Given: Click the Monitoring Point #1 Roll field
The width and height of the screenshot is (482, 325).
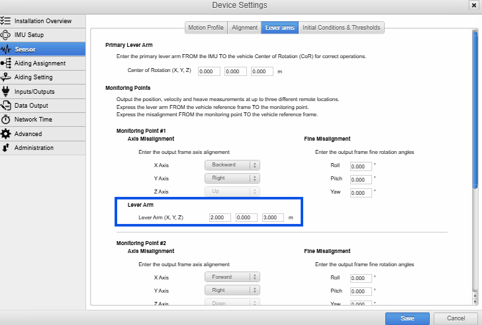Looking at the screenshot, I should 361,166.
